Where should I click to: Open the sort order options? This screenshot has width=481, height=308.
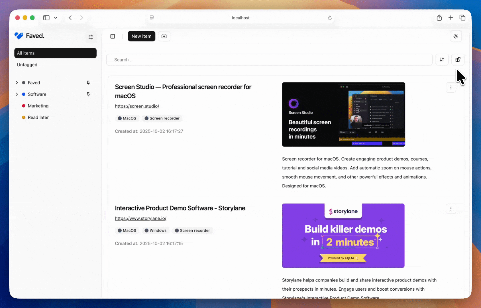442,60
